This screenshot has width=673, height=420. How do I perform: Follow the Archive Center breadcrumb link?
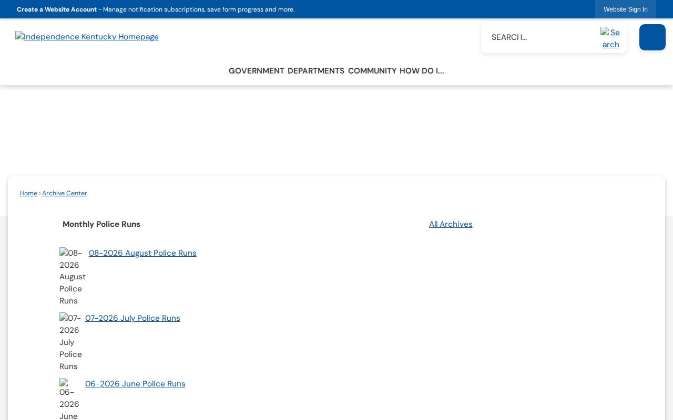pos(65,193)
